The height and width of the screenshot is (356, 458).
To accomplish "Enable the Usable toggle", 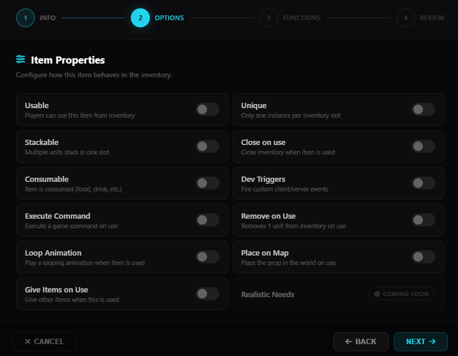I will pos(208,109).
